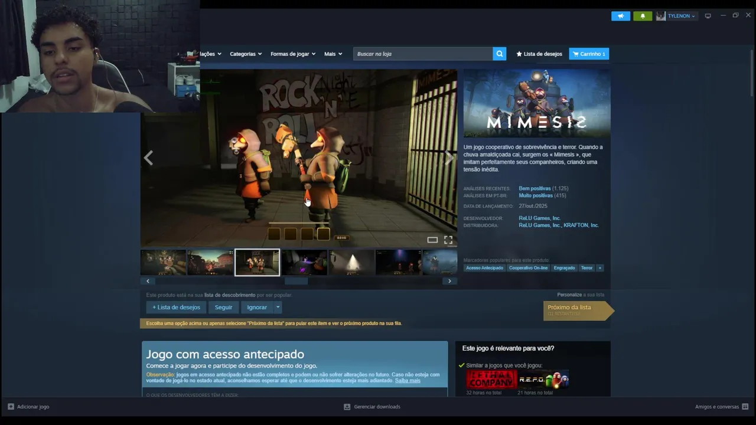The height and width of the screenshot is (425, 756).
Task: Click the main game screenshot image
Action: (299, 158)
